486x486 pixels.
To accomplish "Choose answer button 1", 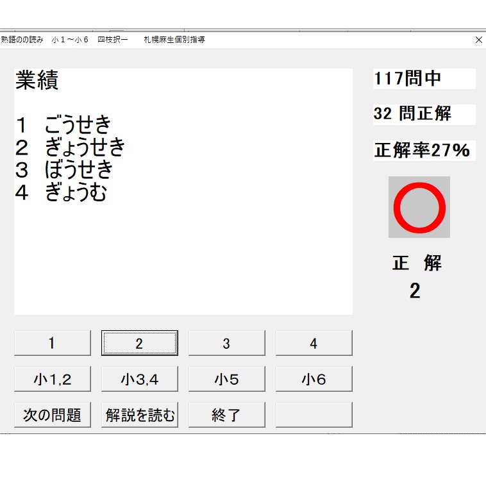I will [53, 343].
